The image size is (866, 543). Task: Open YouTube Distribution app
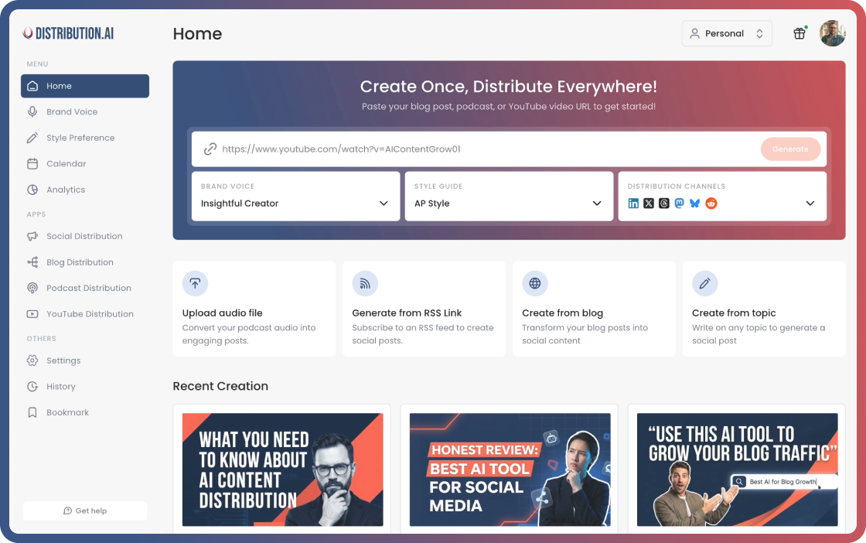pyautogui.click(x=85, y=314)
